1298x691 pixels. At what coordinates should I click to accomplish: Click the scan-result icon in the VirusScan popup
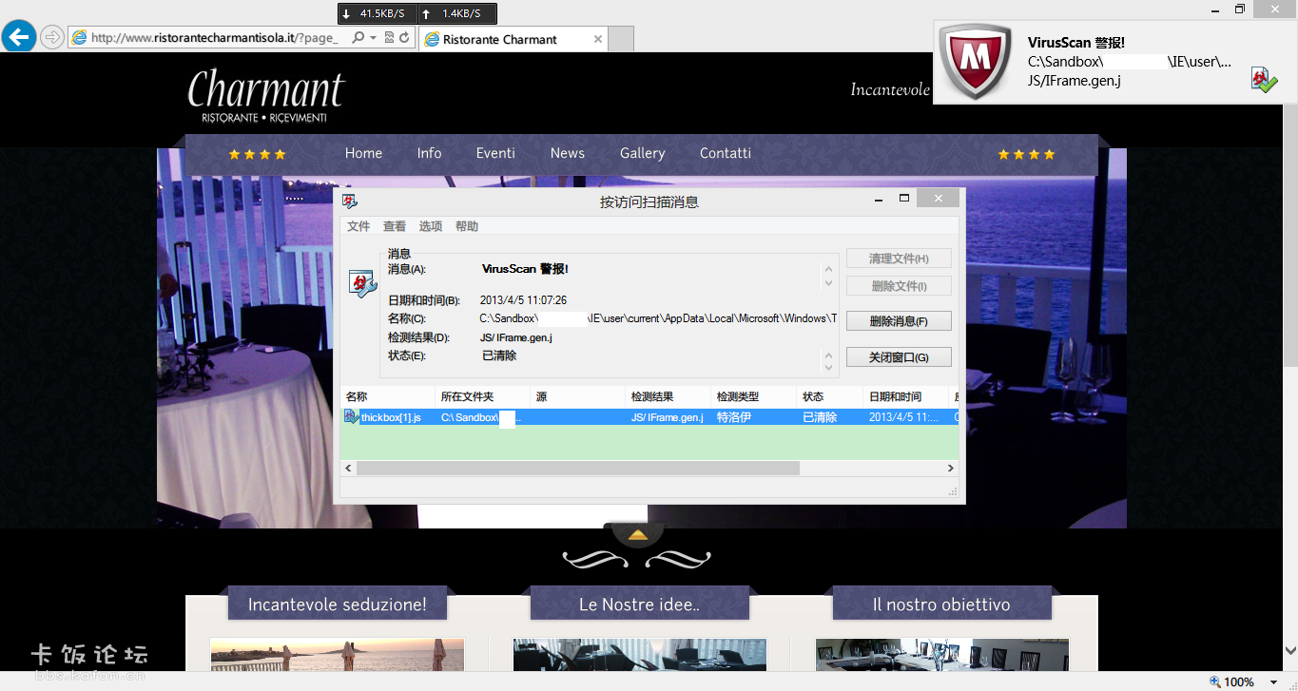click(1264, 80)
